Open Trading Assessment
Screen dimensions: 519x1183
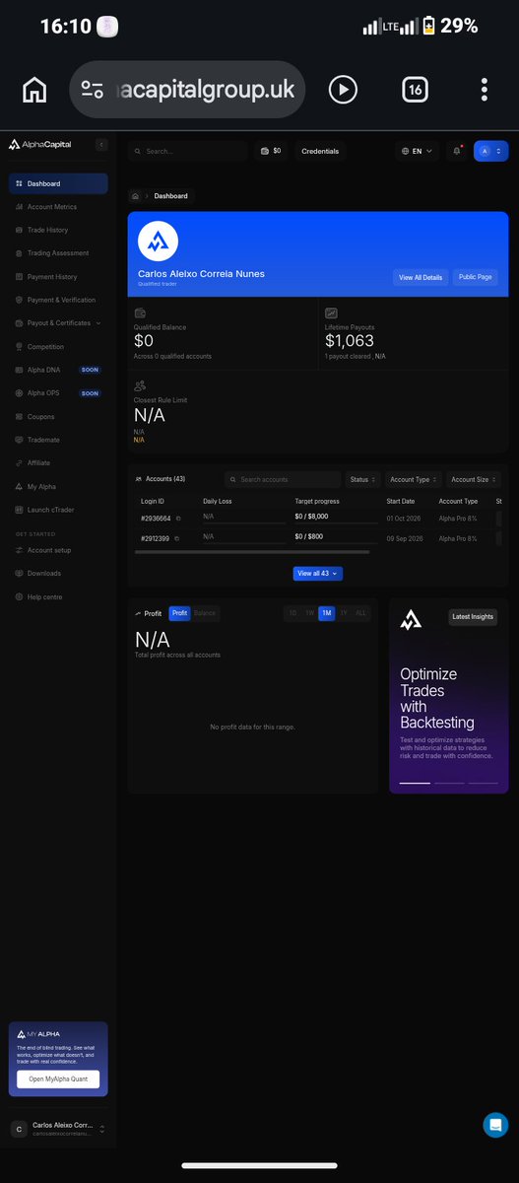pyautogui.click(x=58, y=253)
